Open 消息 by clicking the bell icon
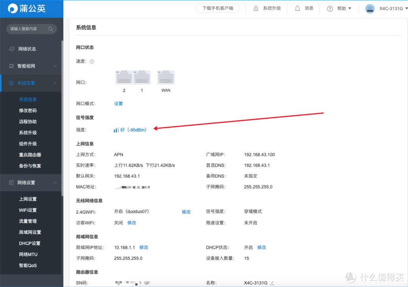Screen dimensions: 408x287 click(x=298, y=8)
